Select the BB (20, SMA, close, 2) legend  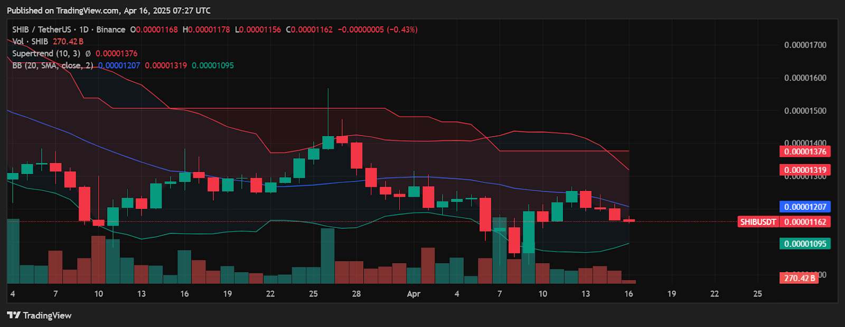(52, 65)
